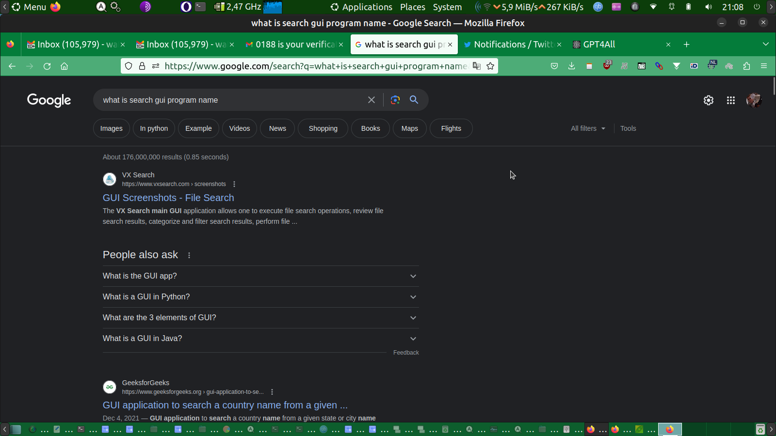Viewport: 776px width, 436px height.
Task: Go back using the browser back arrow
Action: 12,66
